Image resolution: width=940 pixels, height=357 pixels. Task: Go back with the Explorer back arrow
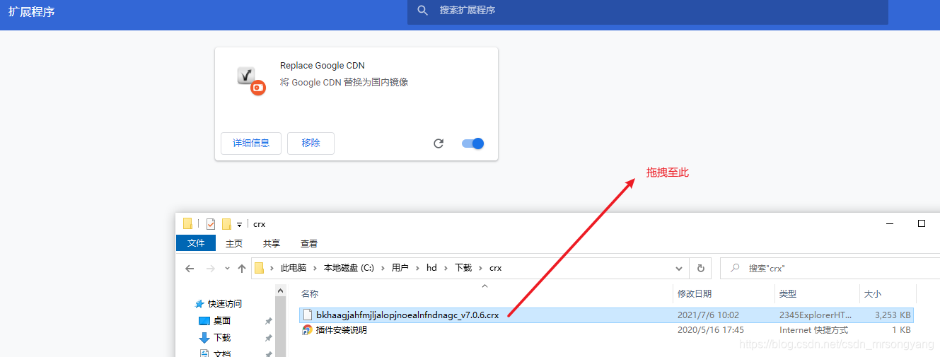click(189, 269)
